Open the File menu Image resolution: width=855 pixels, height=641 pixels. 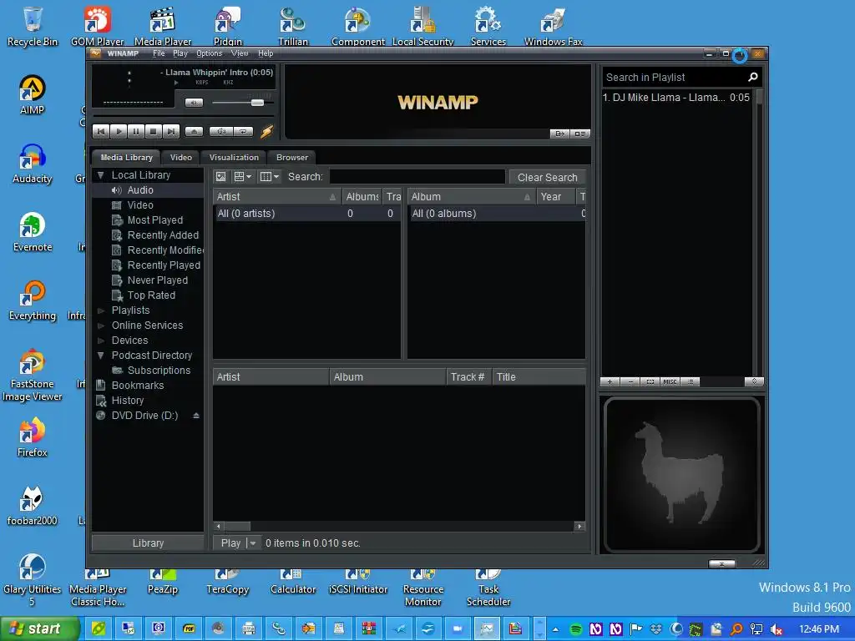(x=159, y=53)
